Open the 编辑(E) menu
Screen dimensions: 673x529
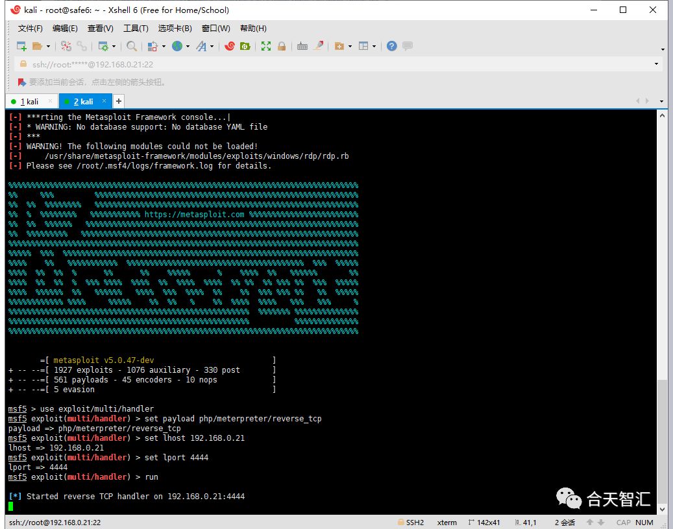[65, 29]
